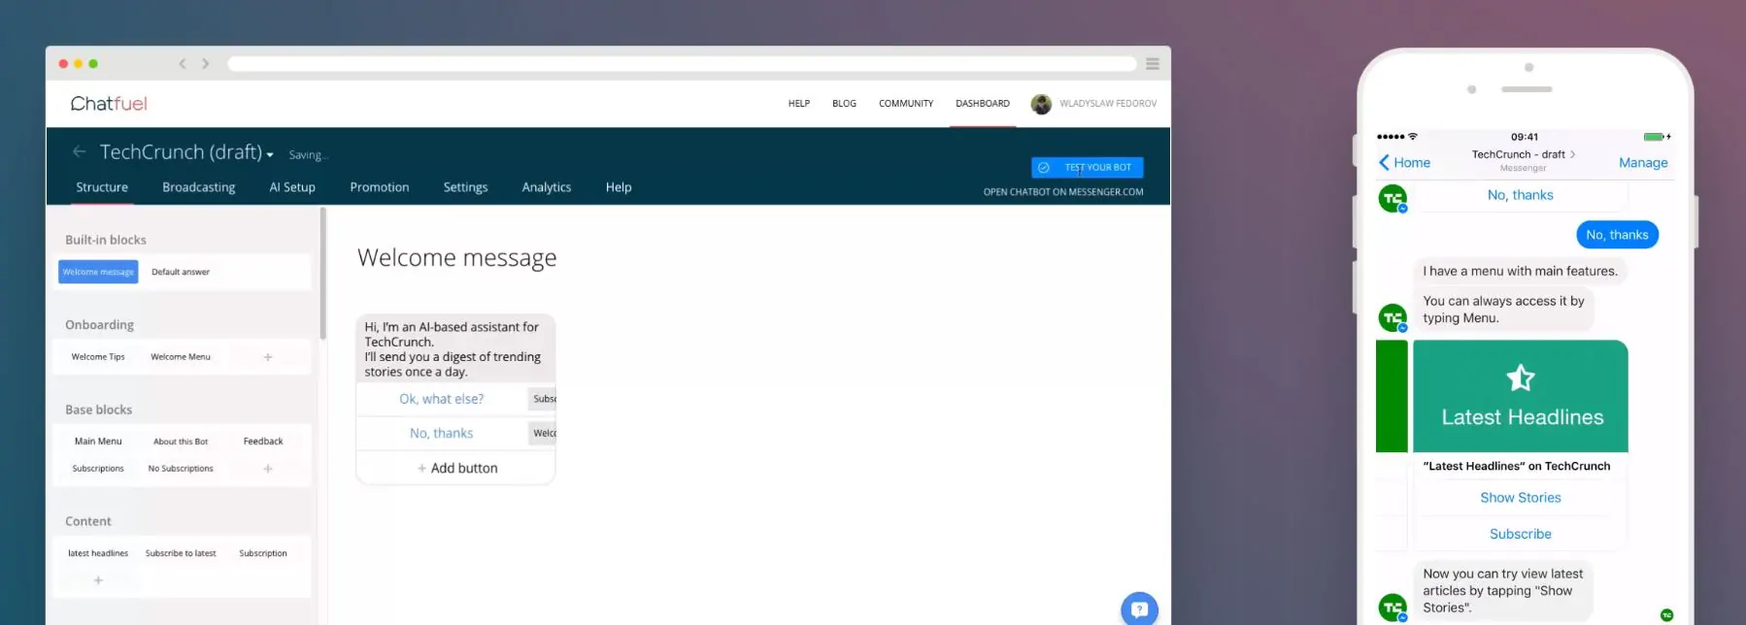Open the Feedback block

pyautogui.click(x=263, y=442)
